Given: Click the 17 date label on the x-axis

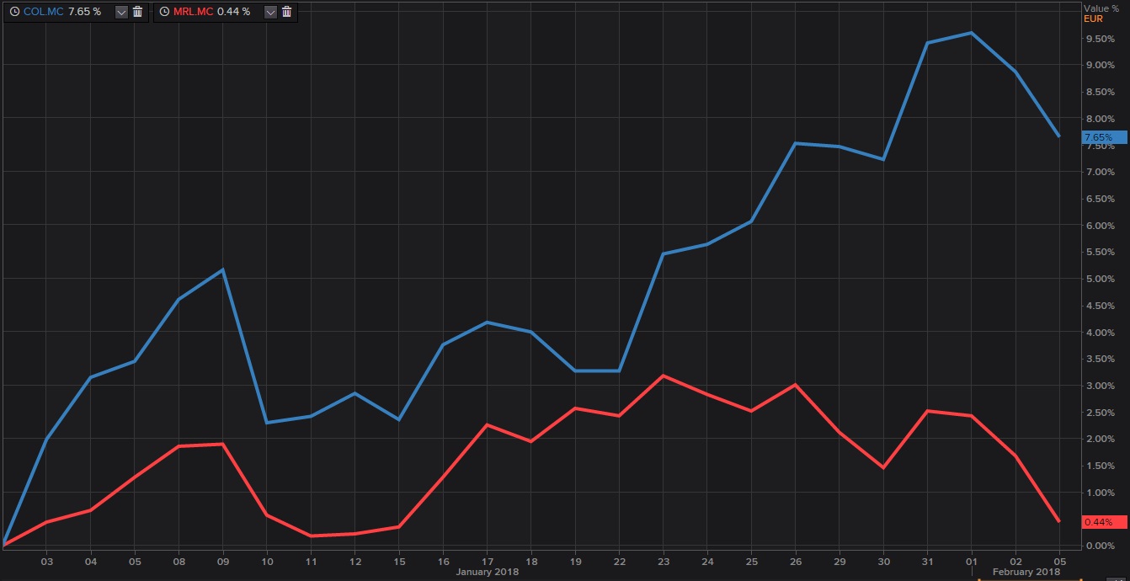Looking at the screenshot, I should coord(488,561).
